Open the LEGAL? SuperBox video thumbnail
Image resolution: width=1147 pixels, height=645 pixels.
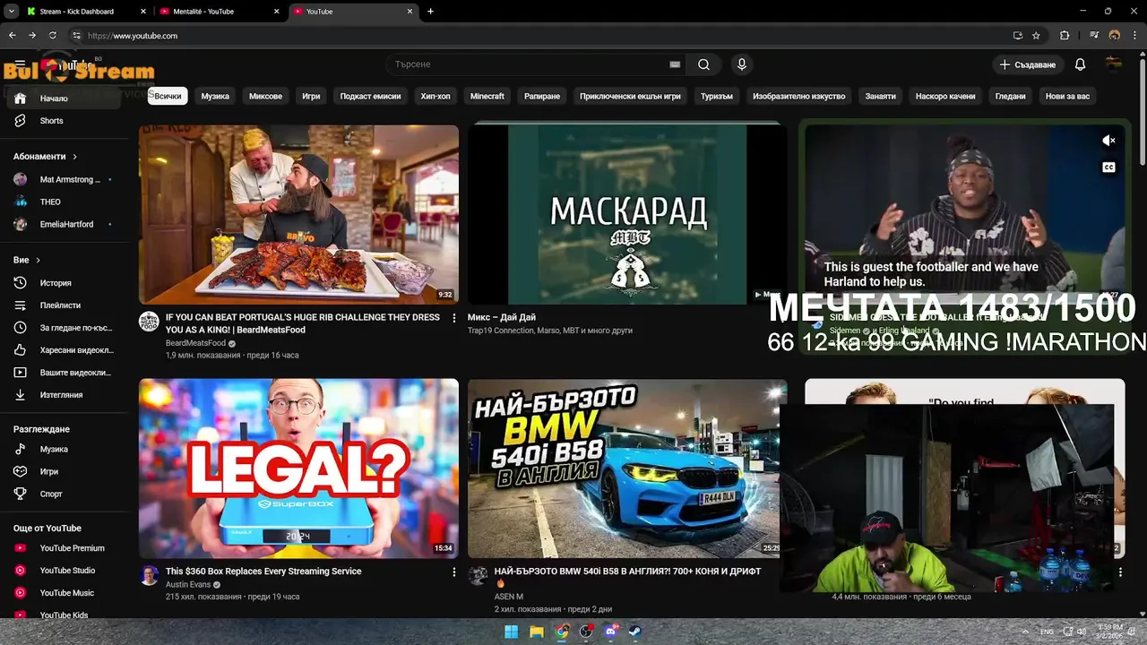click(298, 469)
